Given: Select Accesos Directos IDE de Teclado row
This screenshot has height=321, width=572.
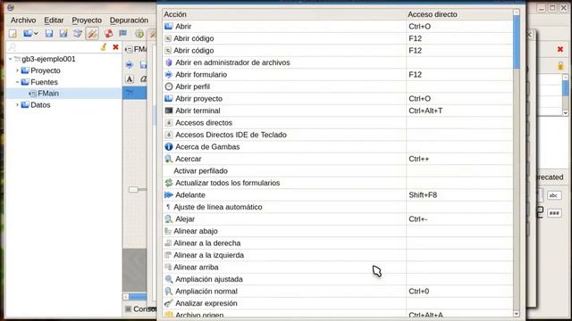Looking at the screenshot, I should 338,135.
